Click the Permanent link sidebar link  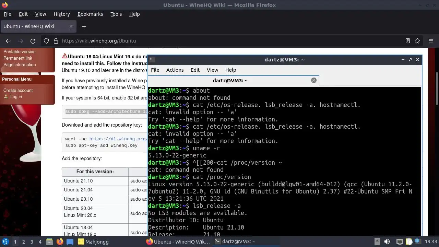pos(18,58)
